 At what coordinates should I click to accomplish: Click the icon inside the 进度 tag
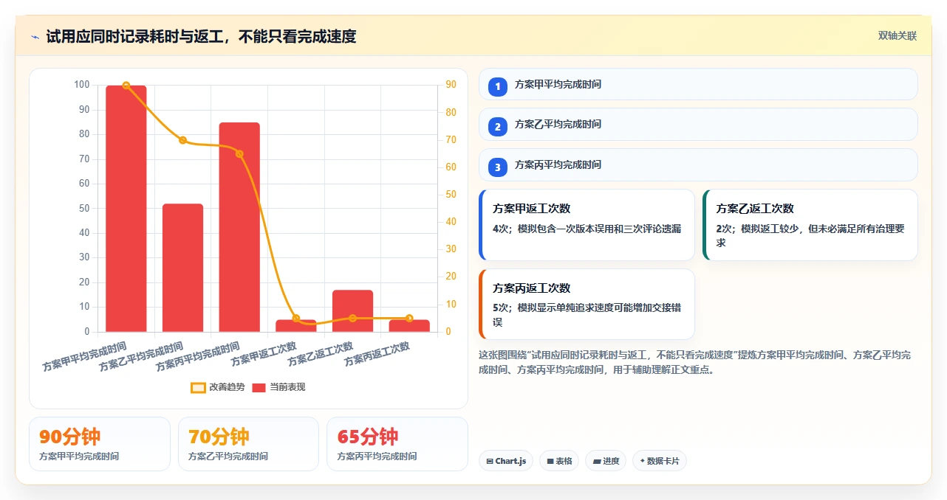click(x=596, y=461)
